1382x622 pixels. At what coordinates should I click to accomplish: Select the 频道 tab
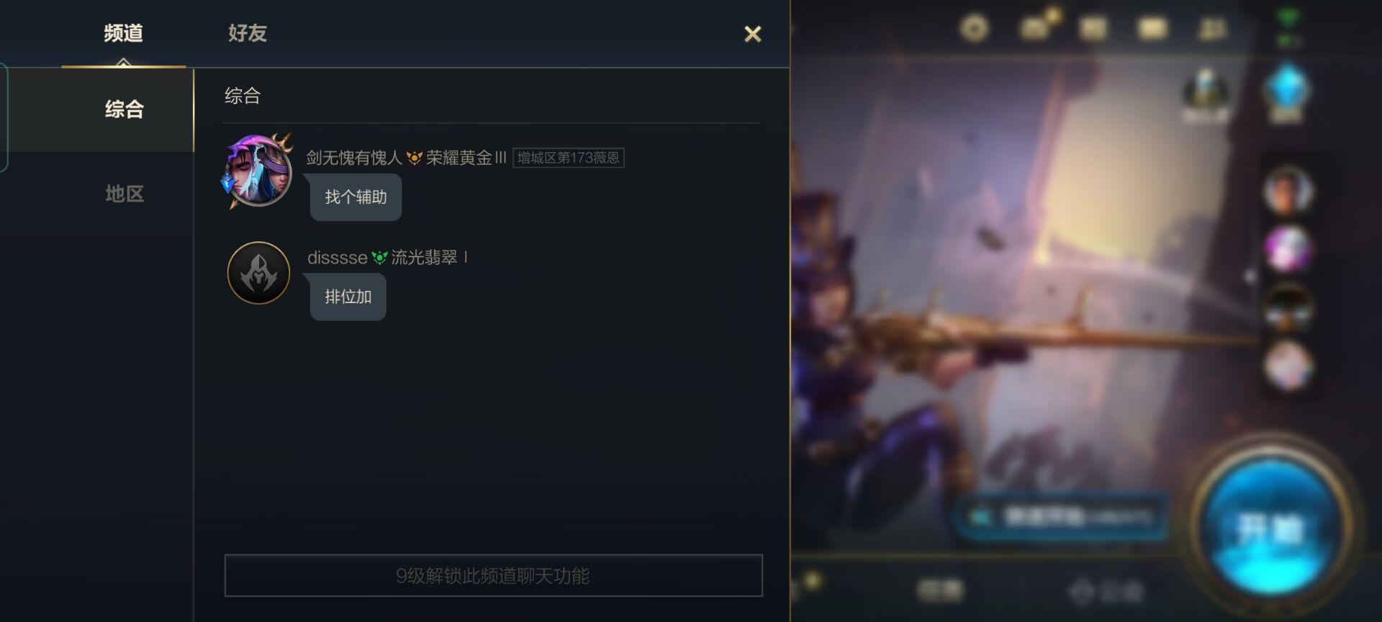[123, 33]
